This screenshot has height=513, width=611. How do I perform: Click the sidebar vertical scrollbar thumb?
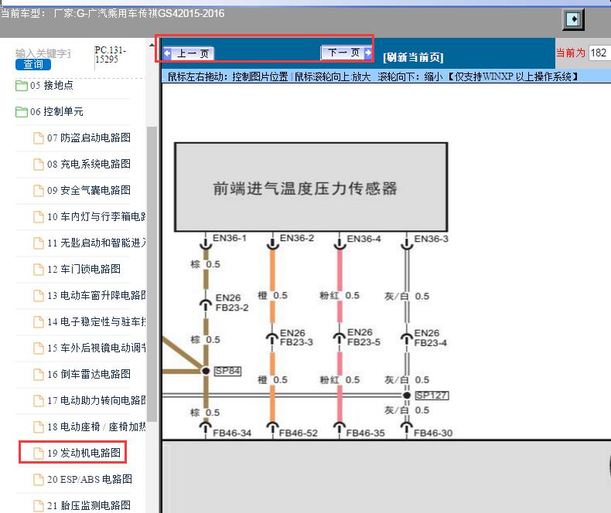tap(152, 274)
